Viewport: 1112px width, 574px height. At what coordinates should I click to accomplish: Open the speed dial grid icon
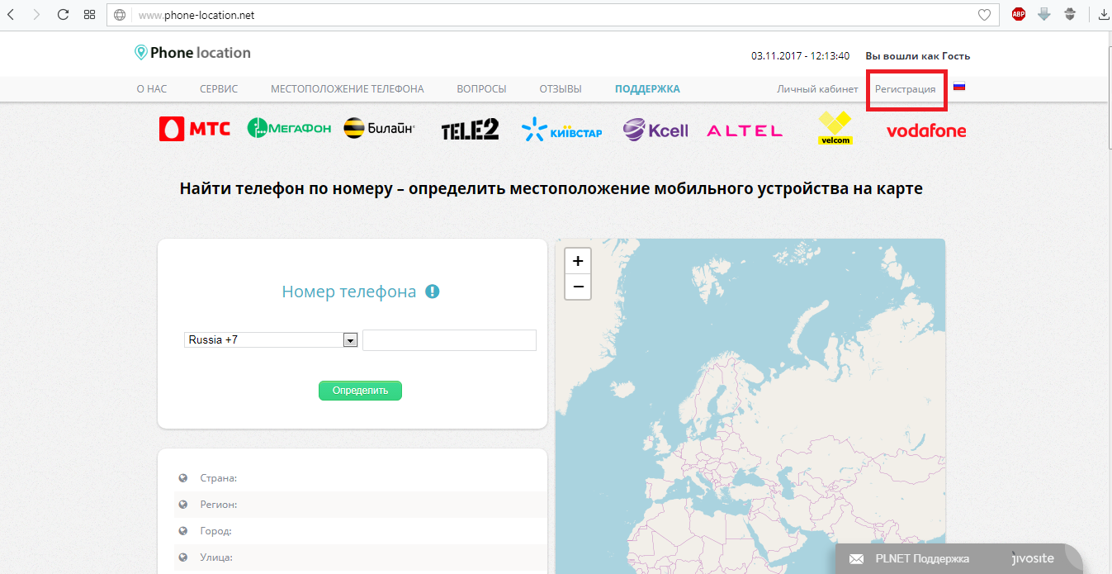pos(90,15)
